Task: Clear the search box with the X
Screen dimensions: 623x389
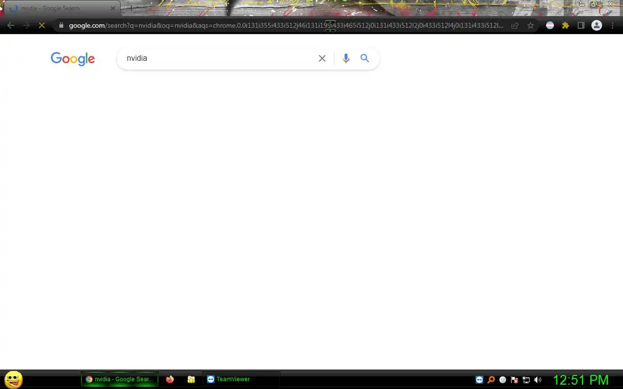Action: pyautogui.click(x=322, y=58)
